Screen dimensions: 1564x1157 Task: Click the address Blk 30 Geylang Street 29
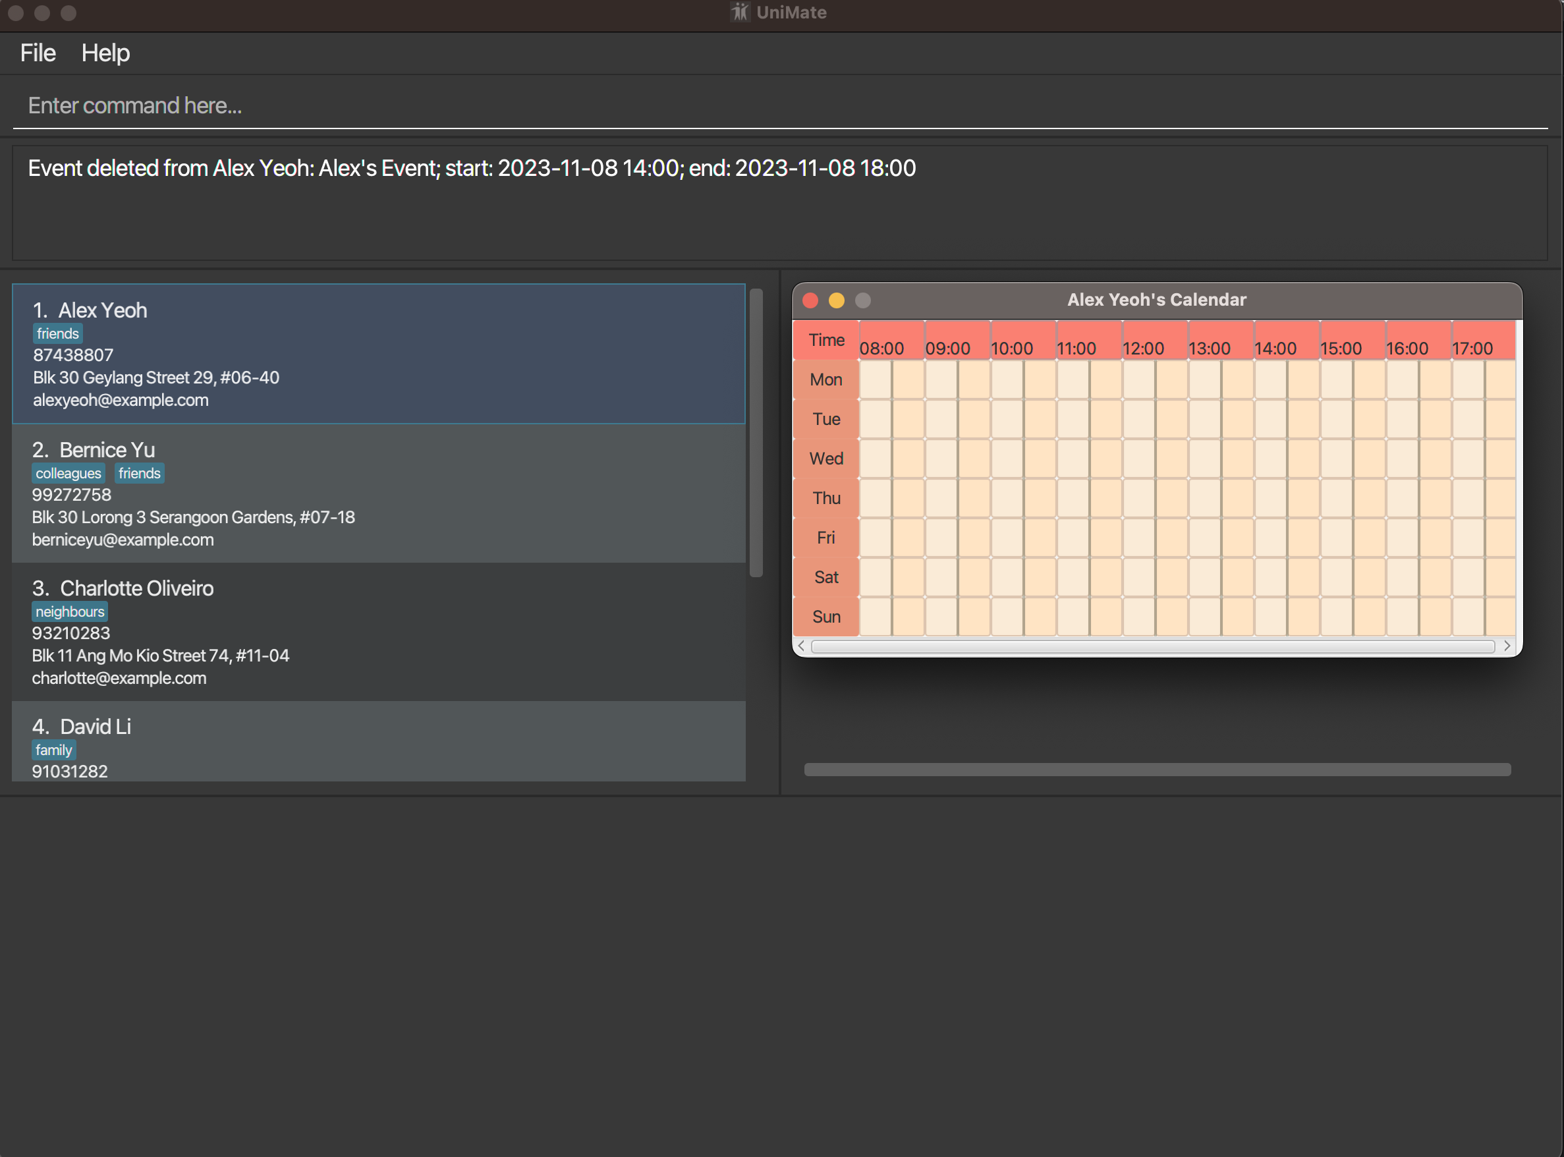(x=156, y=378)
